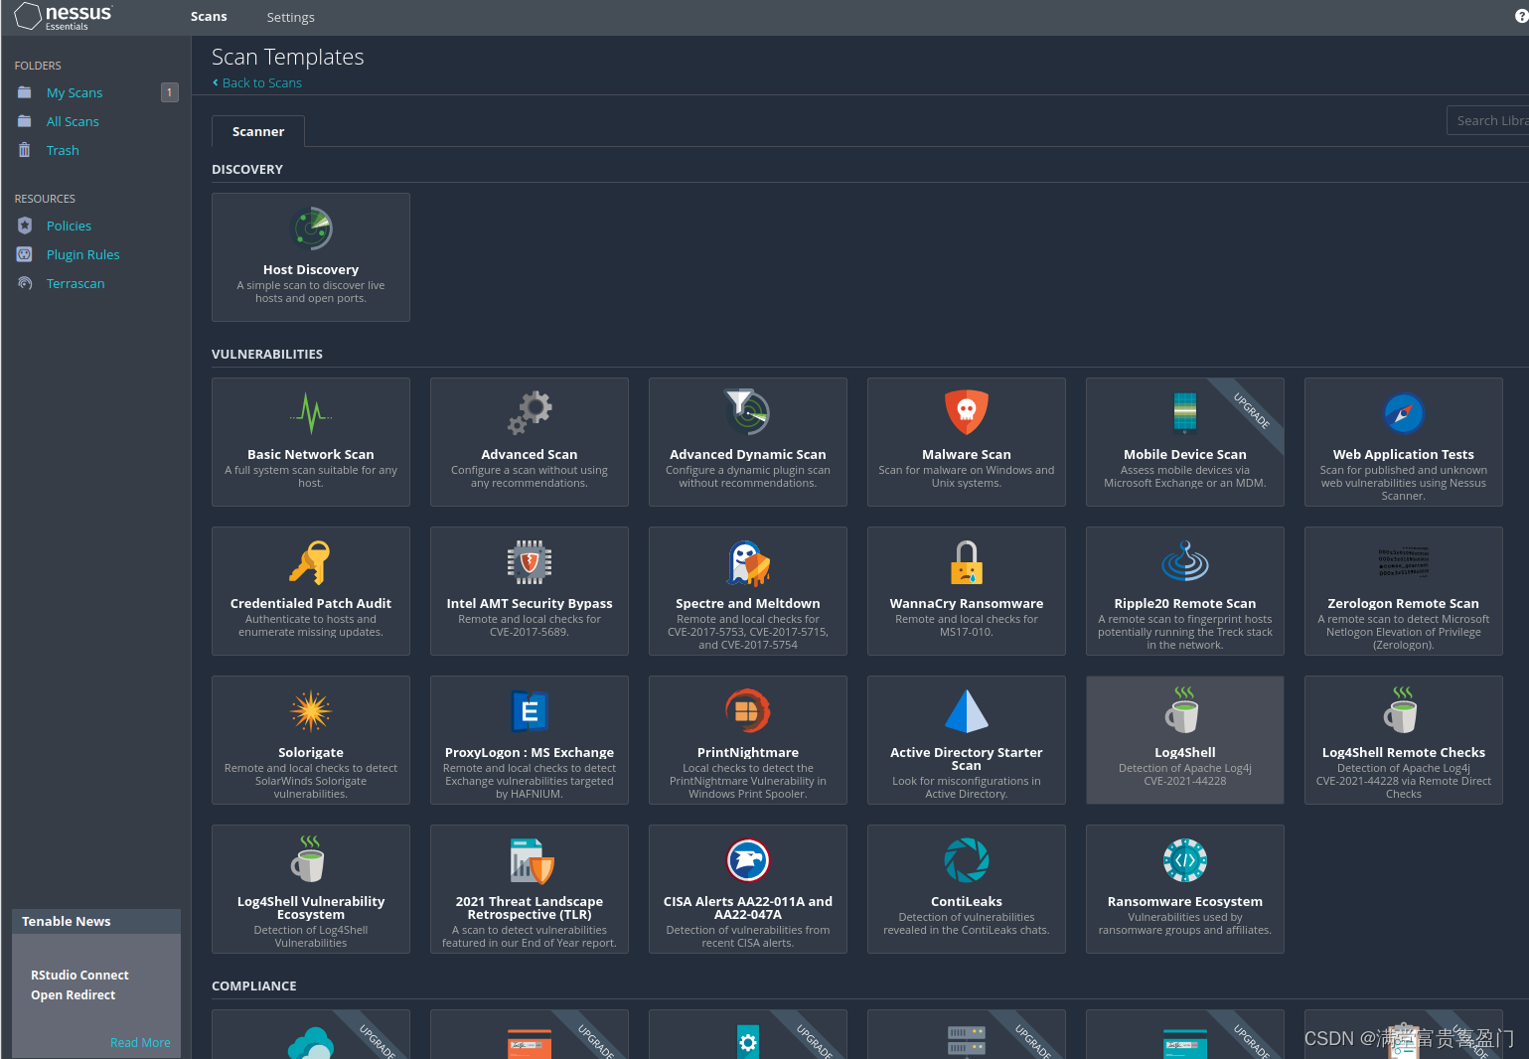1529x1059 pixels.
Task: Click the My Scans count badge
Action: [x=170, y=92]
